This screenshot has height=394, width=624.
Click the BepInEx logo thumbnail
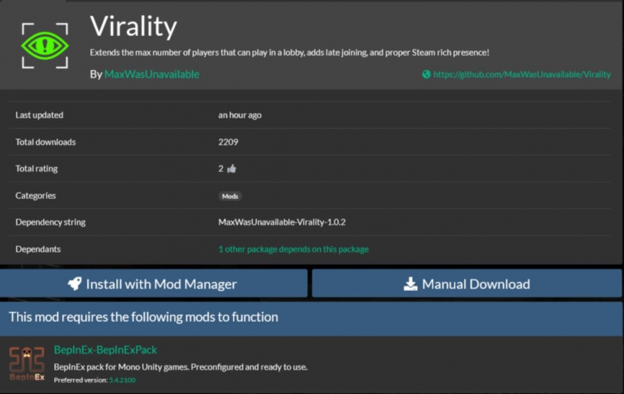pos(27,364)
